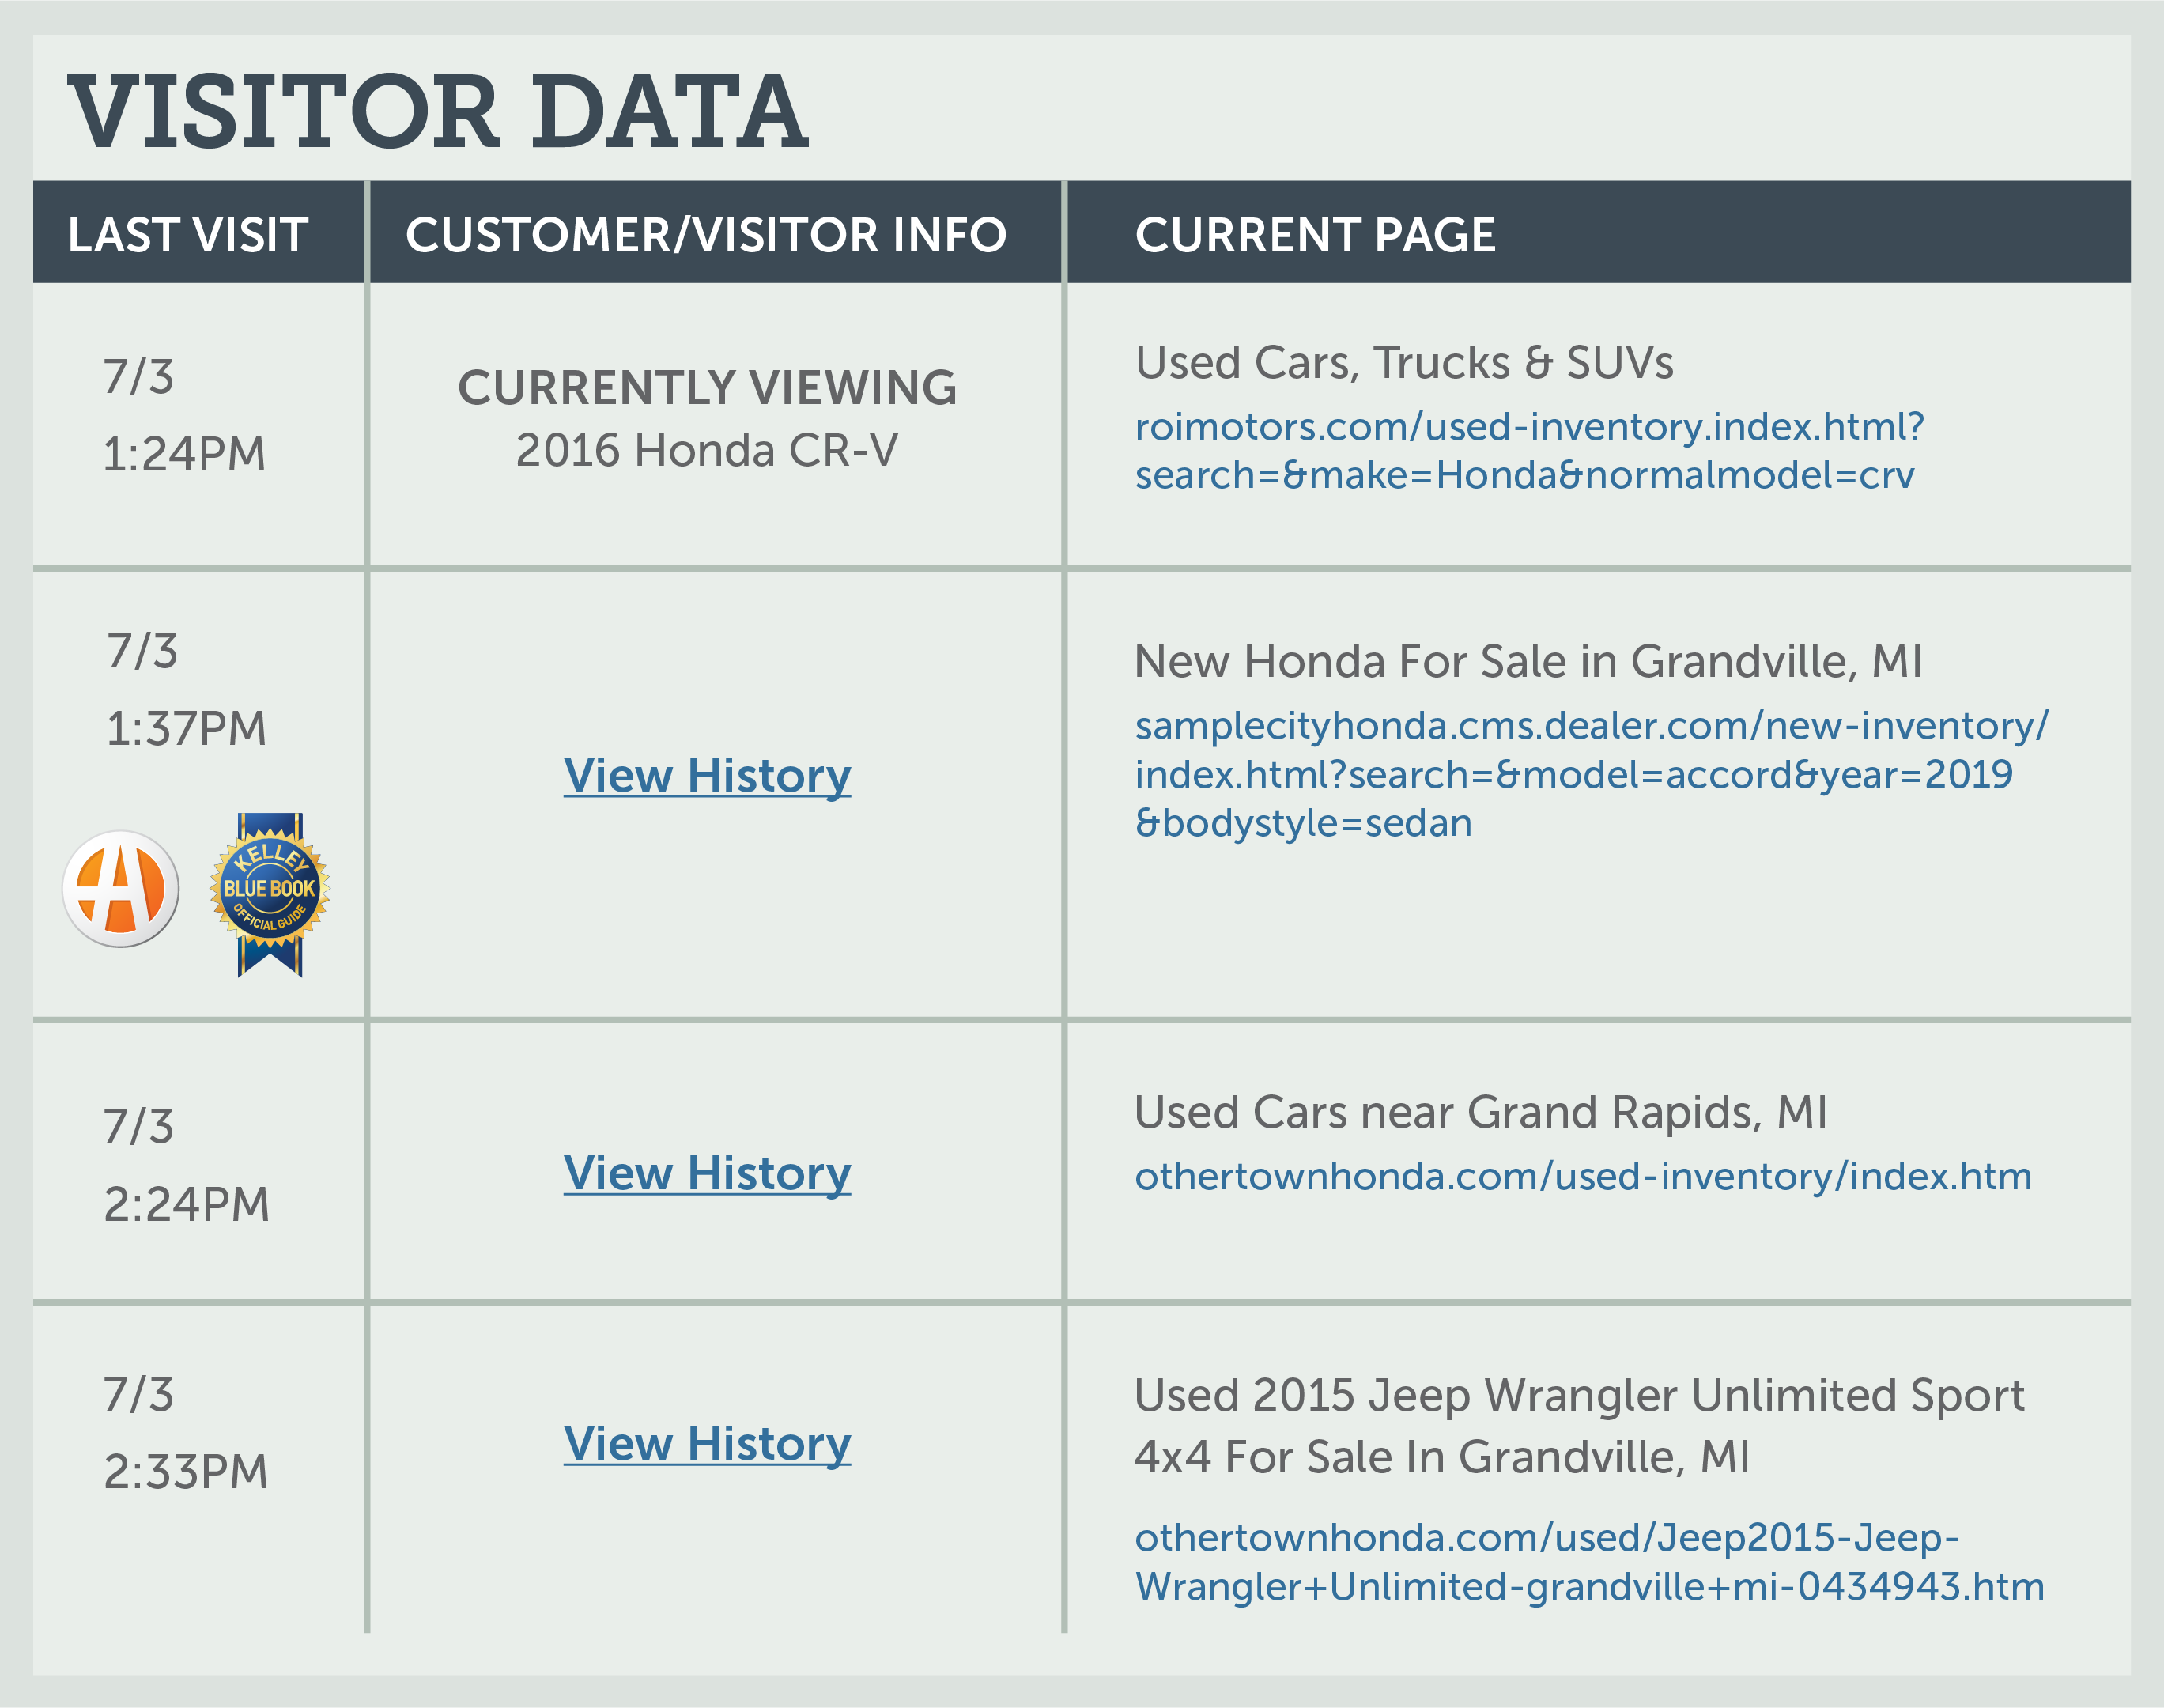This screenshot has width=2164, height=1708.
Task: Click the LAST VISIT column header
Action: pos(188,235)
